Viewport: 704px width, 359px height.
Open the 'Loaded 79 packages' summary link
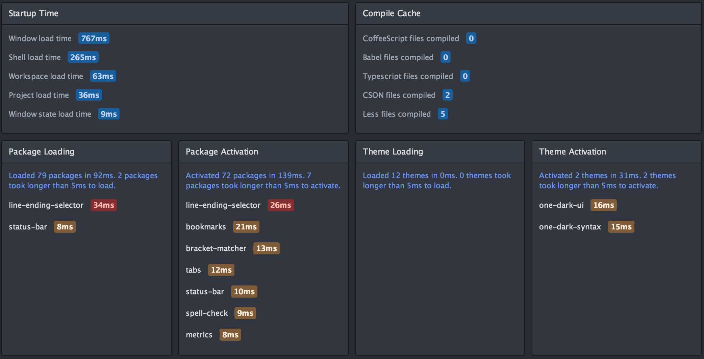pyautogui.click(x=83, y=181)
